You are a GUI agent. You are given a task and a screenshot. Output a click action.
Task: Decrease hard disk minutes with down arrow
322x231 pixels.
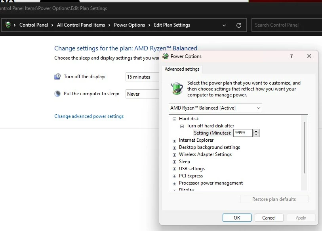point(256,135)
